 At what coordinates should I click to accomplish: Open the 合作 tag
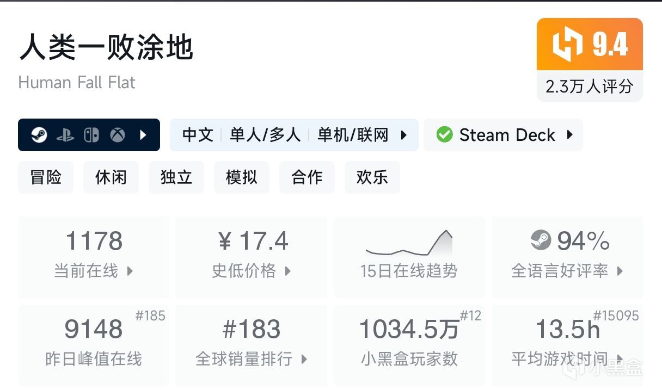click(x=307, y=177)
